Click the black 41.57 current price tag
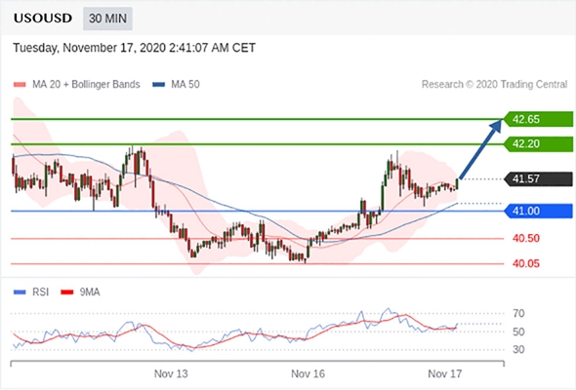This screenshot has width=576, height=390. point(539,179)
